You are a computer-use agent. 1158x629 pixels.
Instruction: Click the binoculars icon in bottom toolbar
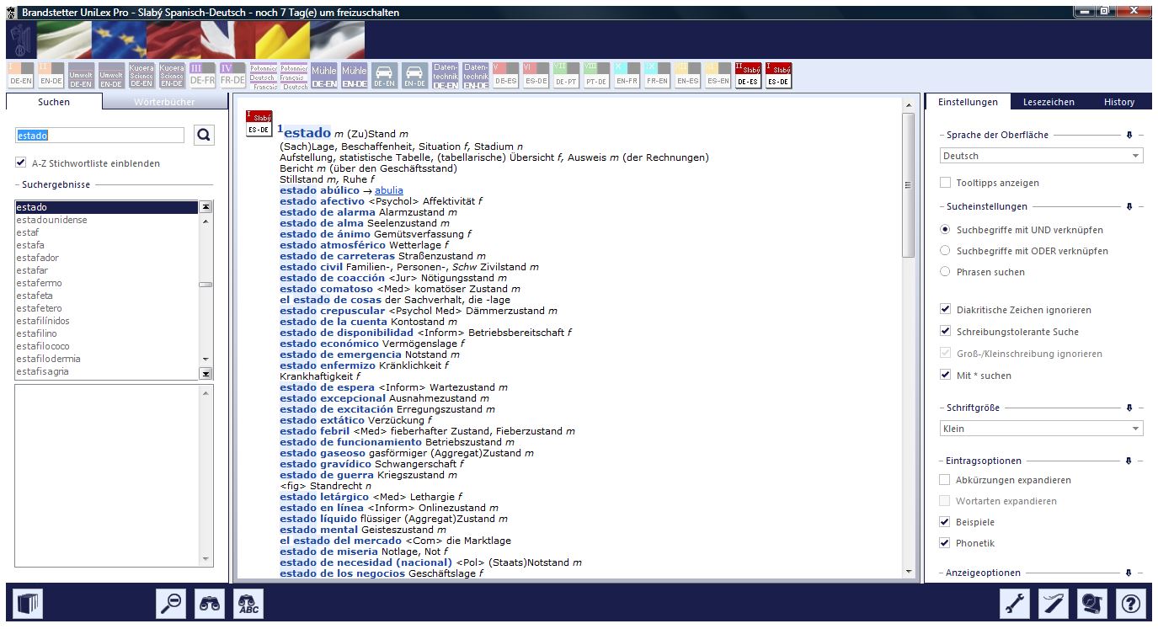pos(210,603)
